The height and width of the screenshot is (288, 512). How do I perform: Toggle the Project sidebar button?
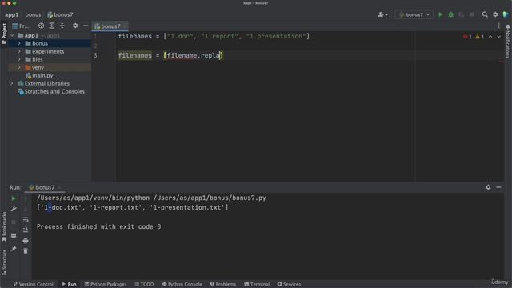point(4,34)
